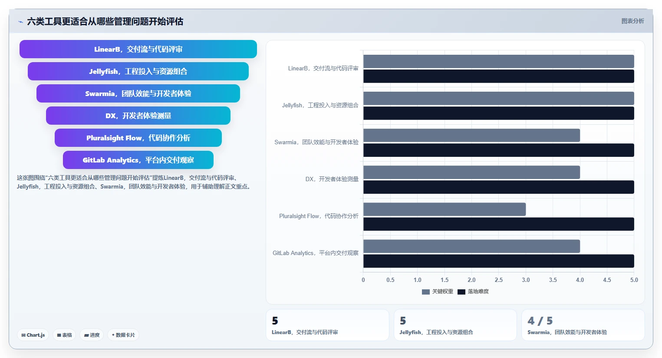The width and height of the screenshot is (662, 358).
Task: Click the chart axis label 'LinearB，交付流与代码评审'
Action: tap(323, 68)
